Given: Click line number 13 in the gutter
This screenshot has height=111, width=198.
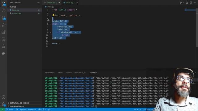Looking at the screenshot, I should pyautogui.click(x=47, y=44).
